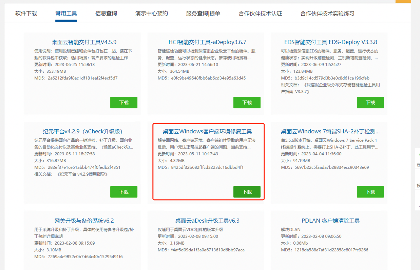
Task: Click the 桌面云Windows客户端环境修复工具 title
Action: [207, 131]
